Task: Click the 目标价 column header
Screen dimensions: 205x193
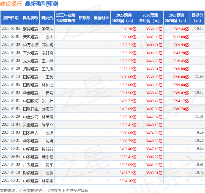Action: coord(197,18)
